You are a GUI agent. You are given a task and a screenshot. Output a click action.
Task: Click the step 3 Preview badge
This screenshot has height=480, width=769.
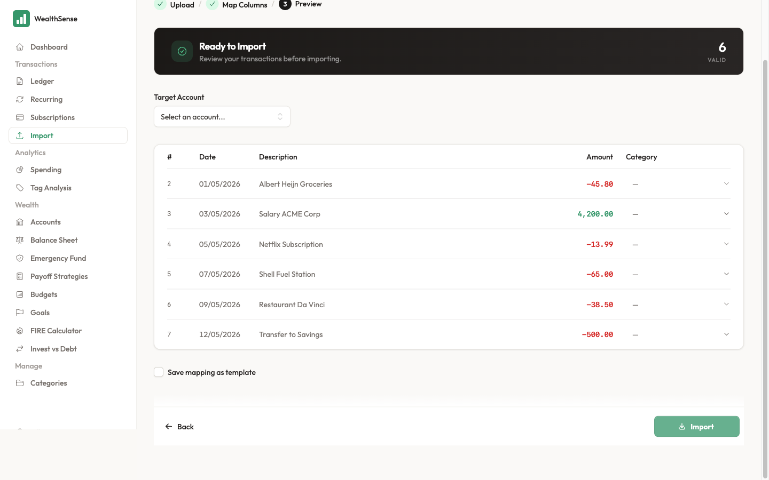(285, 4)
